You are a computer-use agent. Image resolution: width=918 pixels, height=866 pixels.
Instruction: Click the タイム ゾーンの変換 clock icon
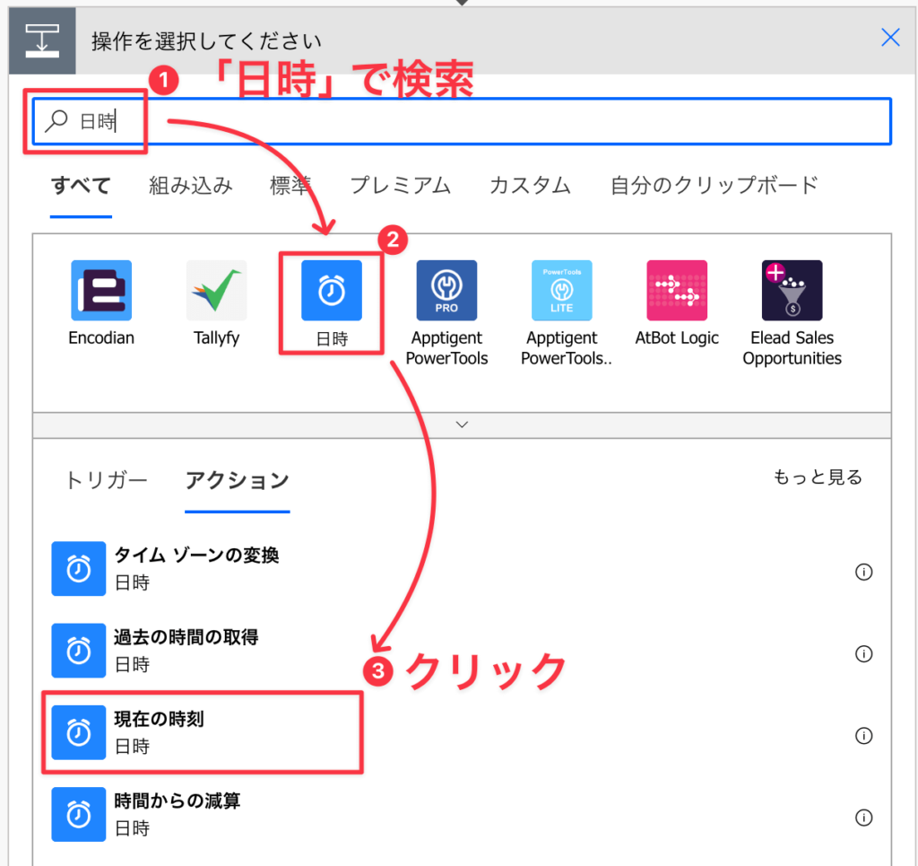click(79, 568)
